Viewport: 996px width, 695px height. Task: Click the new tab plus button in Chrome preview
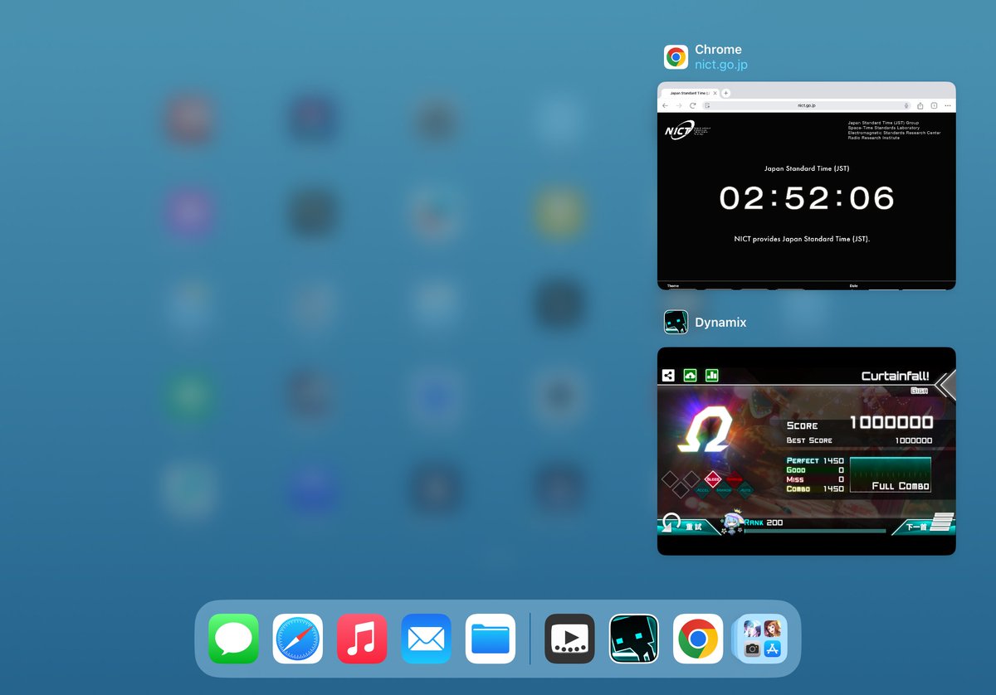coord(725,94)
